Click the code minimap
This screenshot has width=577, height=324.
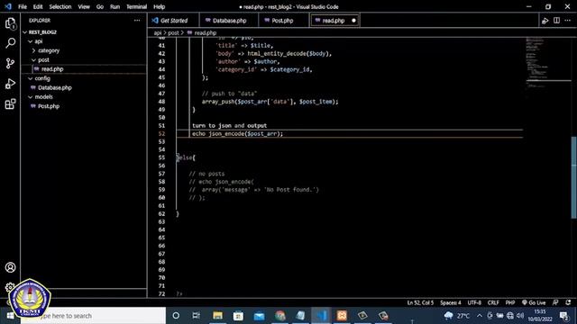point(547,62)
